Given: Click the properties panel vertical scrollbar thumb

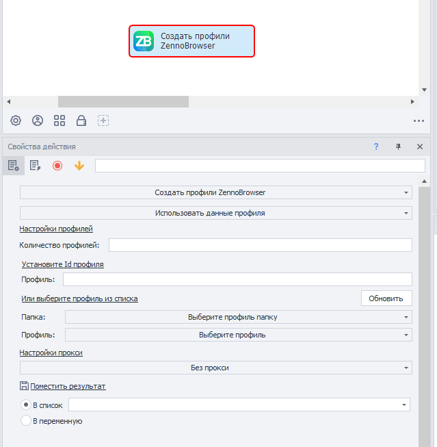Looking at the screenshot, I should tap(424, 316).
